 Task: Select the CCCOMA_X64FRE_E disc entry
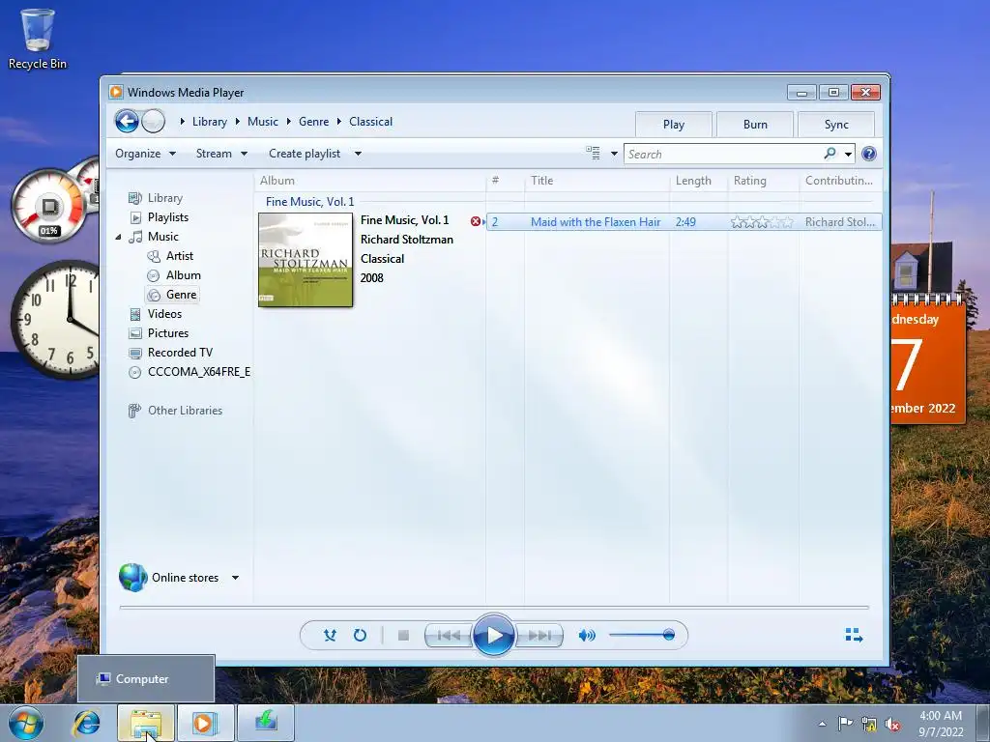[x=198, y=372]
